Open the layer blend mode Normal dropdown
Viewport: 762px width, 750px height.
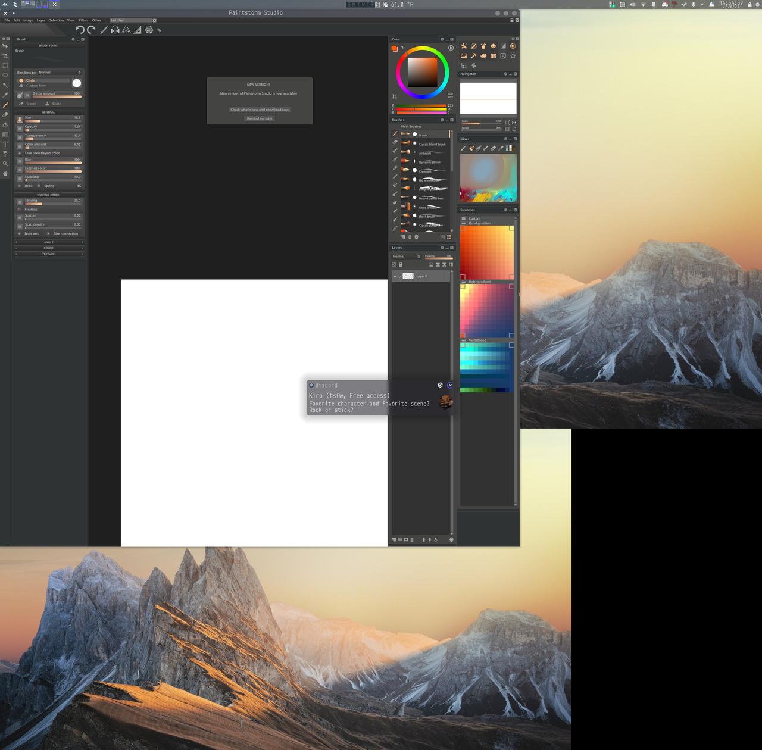406,257
